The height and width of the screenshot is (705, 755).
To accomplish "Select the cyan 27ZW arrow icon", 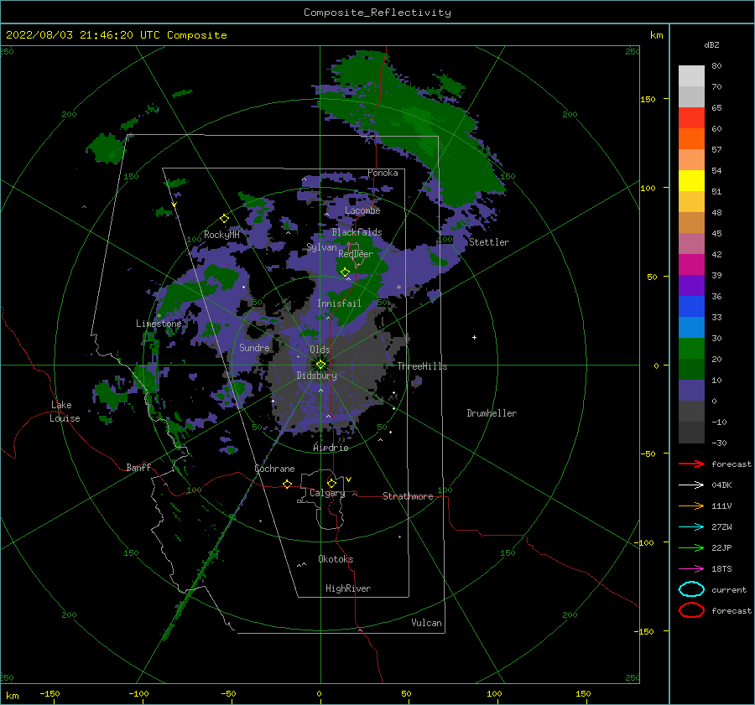I will 691,527.
